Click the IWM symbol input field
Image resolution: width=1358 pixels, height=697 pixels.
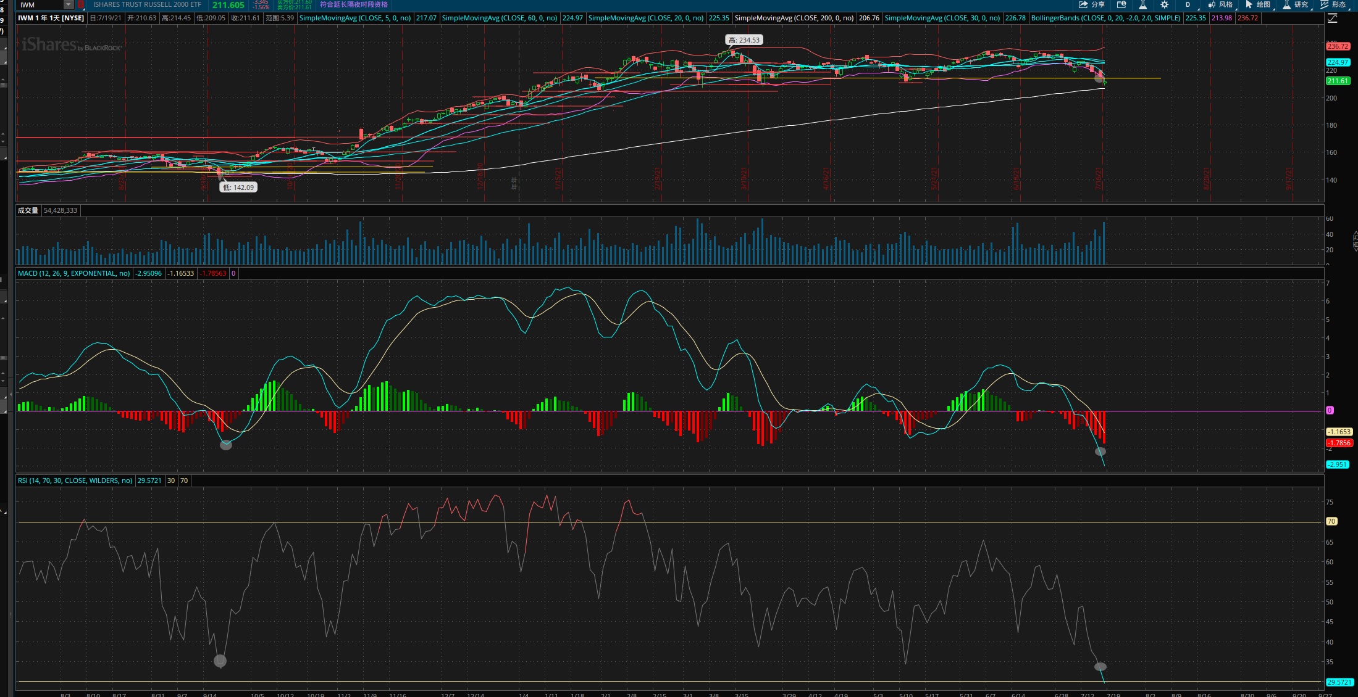coord(38,5)
